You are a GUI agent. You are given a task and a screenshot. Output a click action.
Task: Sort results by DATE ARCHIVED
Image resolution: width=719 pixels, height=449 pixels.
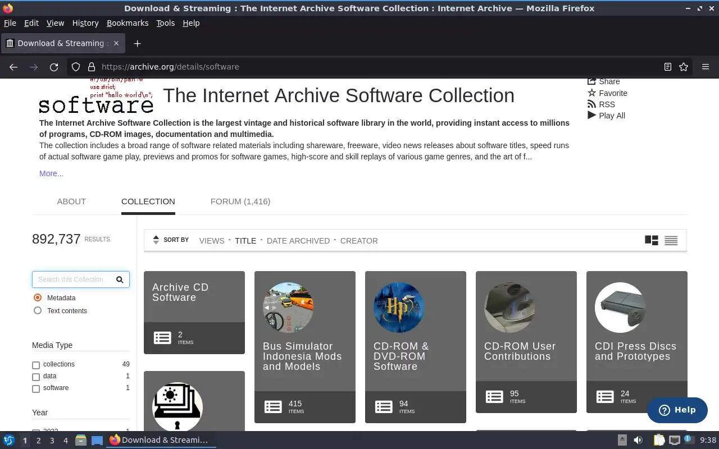coord(298,241)
